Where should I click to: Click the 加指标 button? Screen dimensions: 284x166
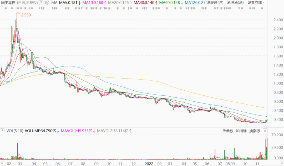tap(241, 131)
